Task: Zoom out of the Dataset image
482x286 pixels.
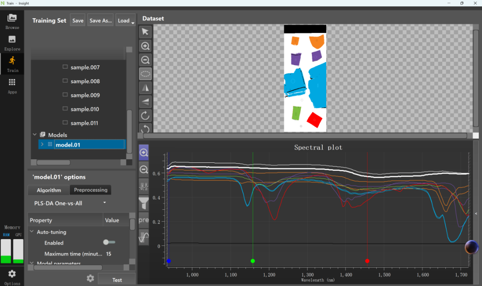Action: [145, 60]
